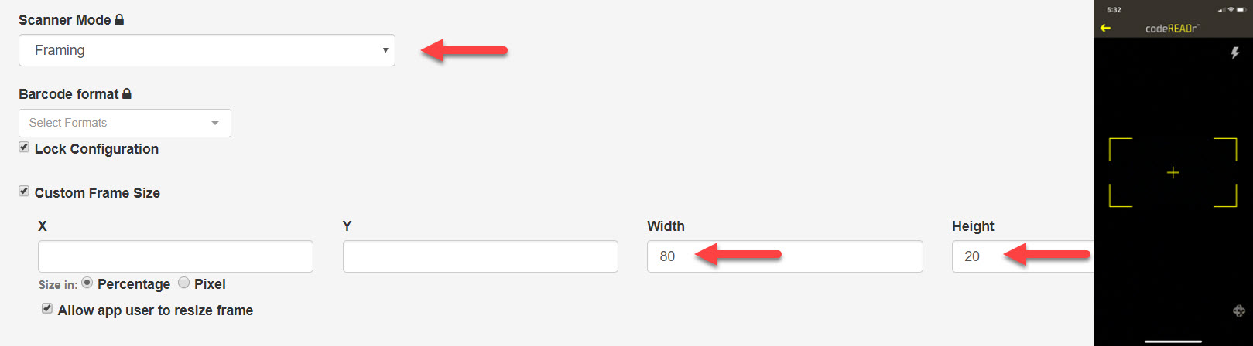
Task: Click the Height field showing 20
Action: [x=1022, y=256]
